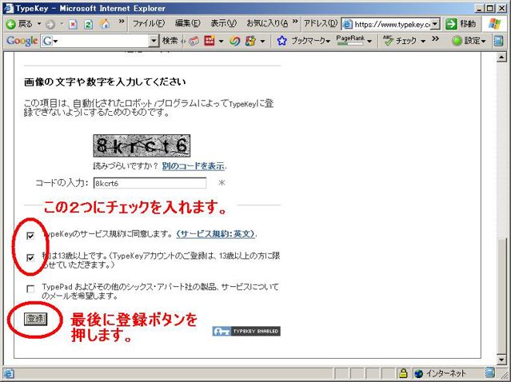Toggle the TypeKey service terms agreement checkbox
Viewport: 511px width, 382px height.
click(x=30, y=236)
